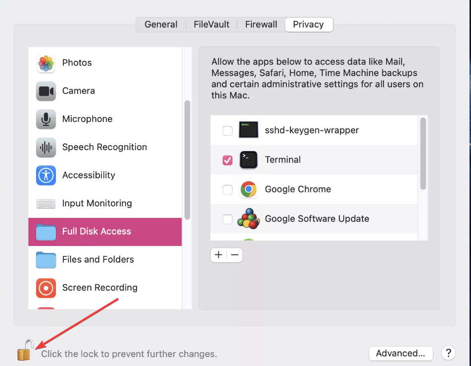471x366 pixels.
Task: Add an app with the plus button
Action: click(x=219, y=255)
